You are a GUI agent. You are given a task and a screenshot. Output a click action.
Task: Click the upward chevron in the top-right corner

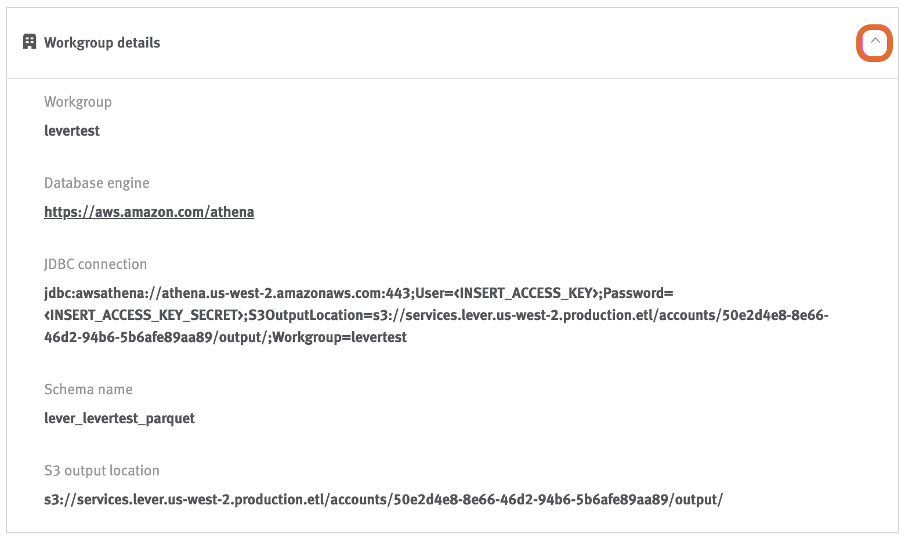[x=874, y=42]
